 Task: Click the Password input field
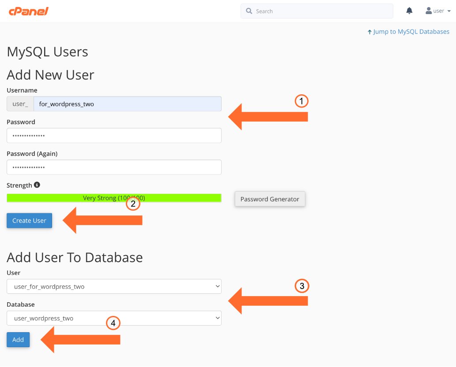pyautogui.click(x=114, y=135)
